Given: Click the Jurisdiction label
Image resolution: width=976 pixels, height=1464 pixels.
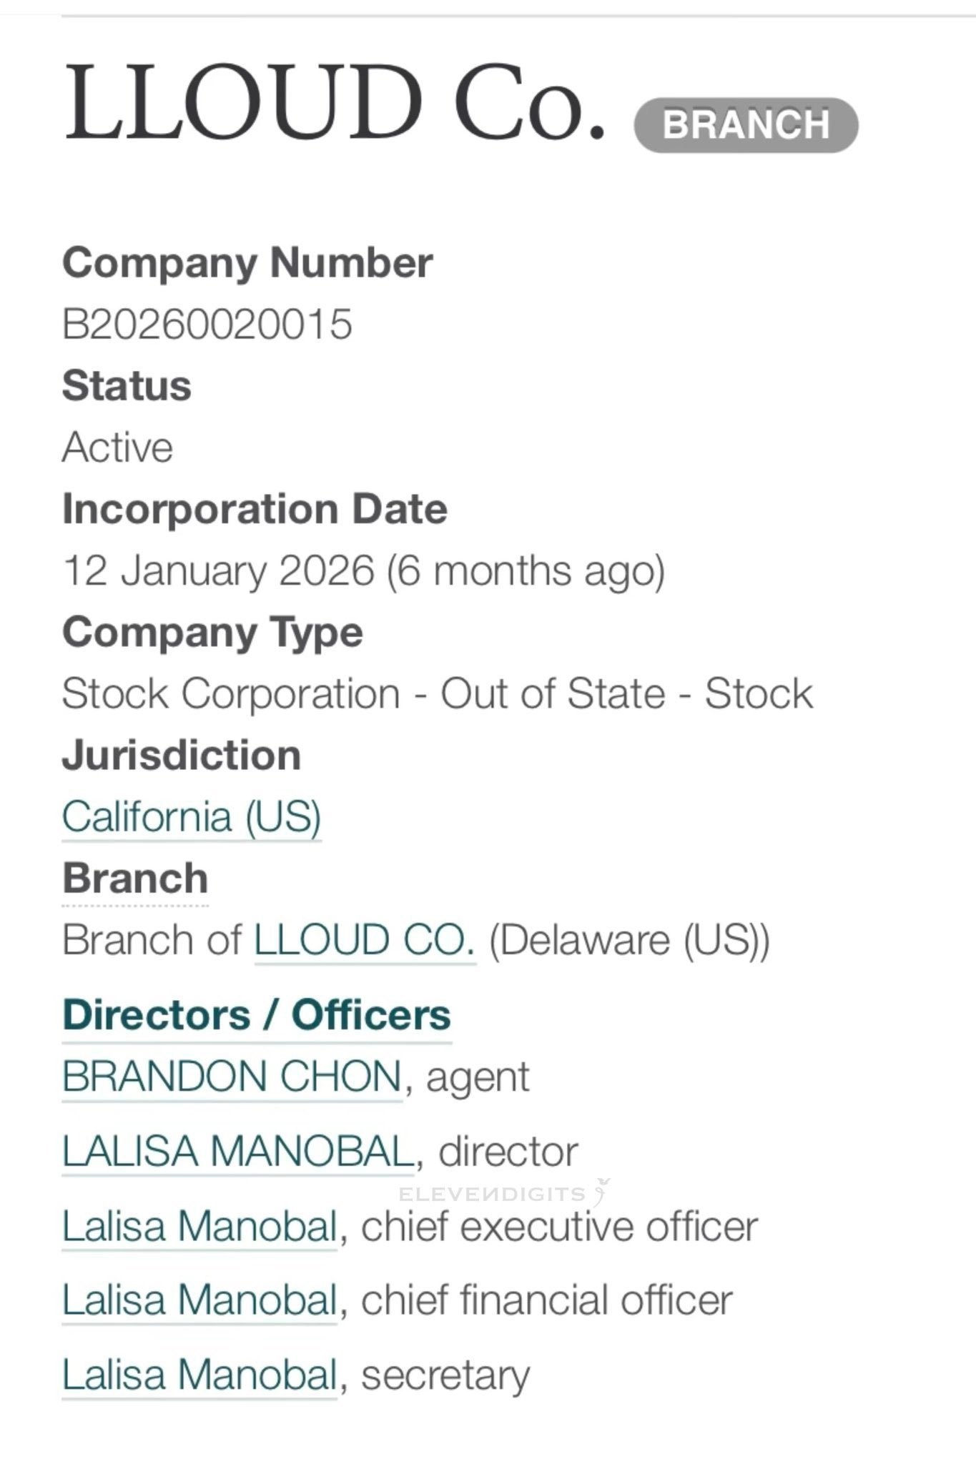Looking at the screenshot, I should [182, 755].
